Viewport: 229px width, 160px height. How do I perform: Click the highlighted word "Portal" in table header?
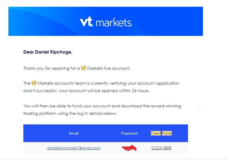tap(167, 133)
